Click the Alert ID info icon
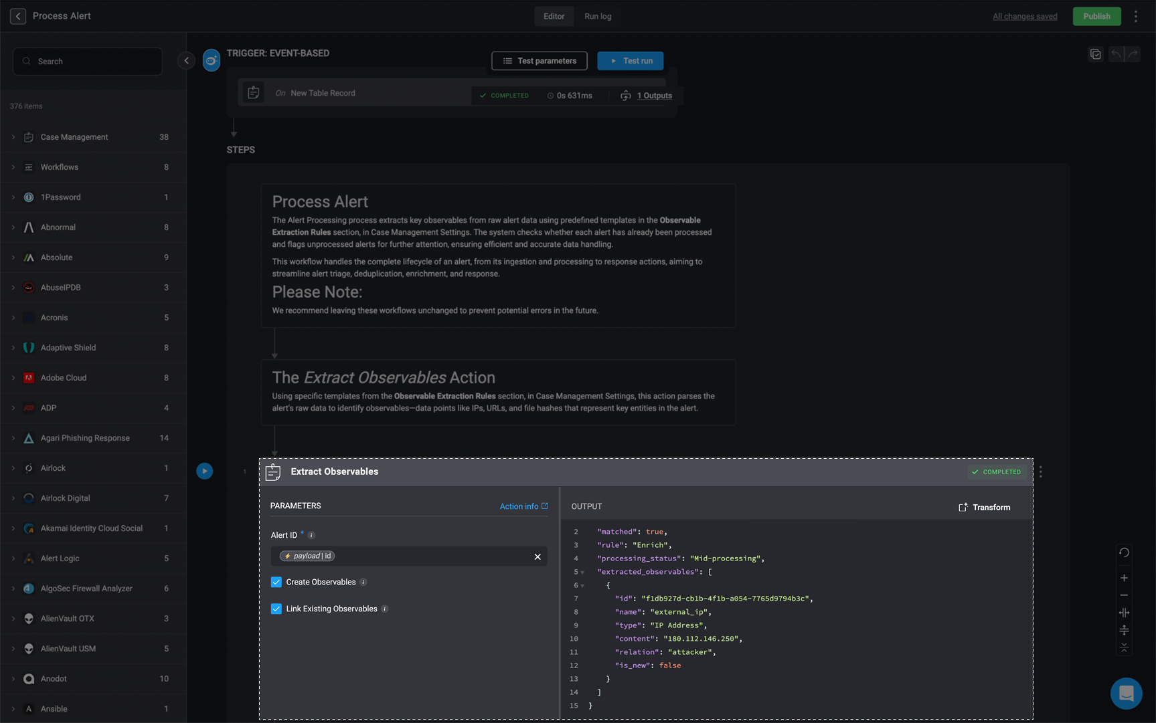Screen dimensions: 1156x723 [311, 535]
